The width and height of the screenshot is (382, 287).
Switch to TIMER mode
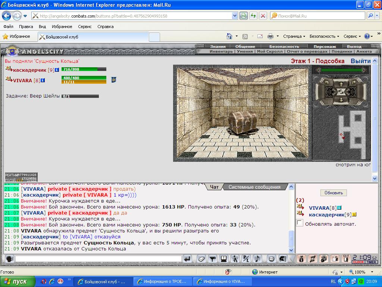[x=371, y=262]
